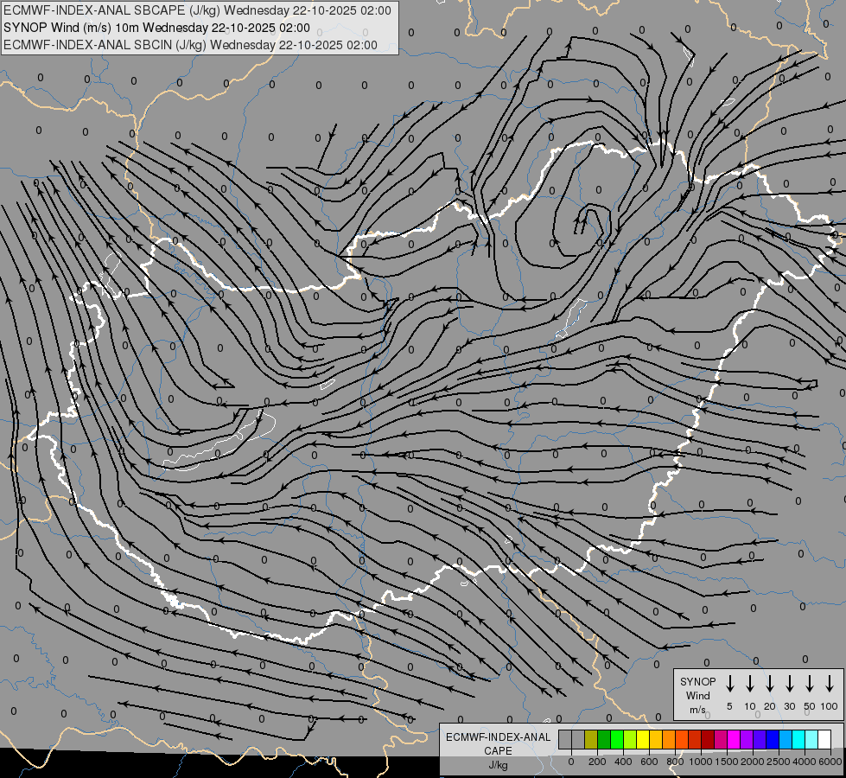The height and width of the screenshot is (778, 846).
Task: Click the SBCIN title line in header
Action: point(190,45)
